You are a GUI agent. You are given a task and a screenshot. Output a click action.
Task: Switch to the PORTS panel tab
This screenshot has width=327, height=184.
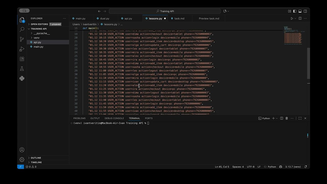pyautogui.click(x=148, y=118)
